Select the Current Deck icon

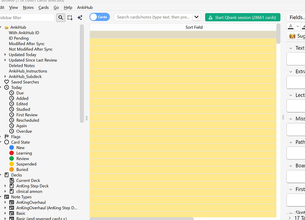click(x=11, y=181)
